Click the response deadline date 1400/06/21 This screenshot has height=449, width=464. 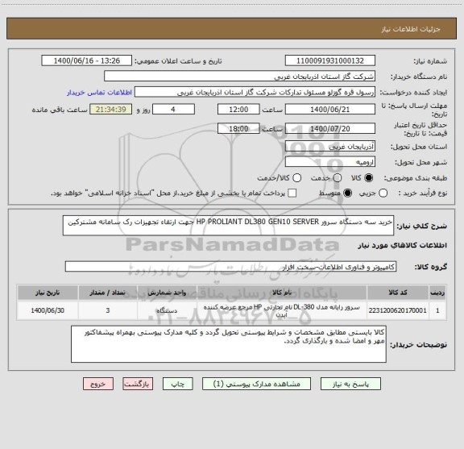330,110
